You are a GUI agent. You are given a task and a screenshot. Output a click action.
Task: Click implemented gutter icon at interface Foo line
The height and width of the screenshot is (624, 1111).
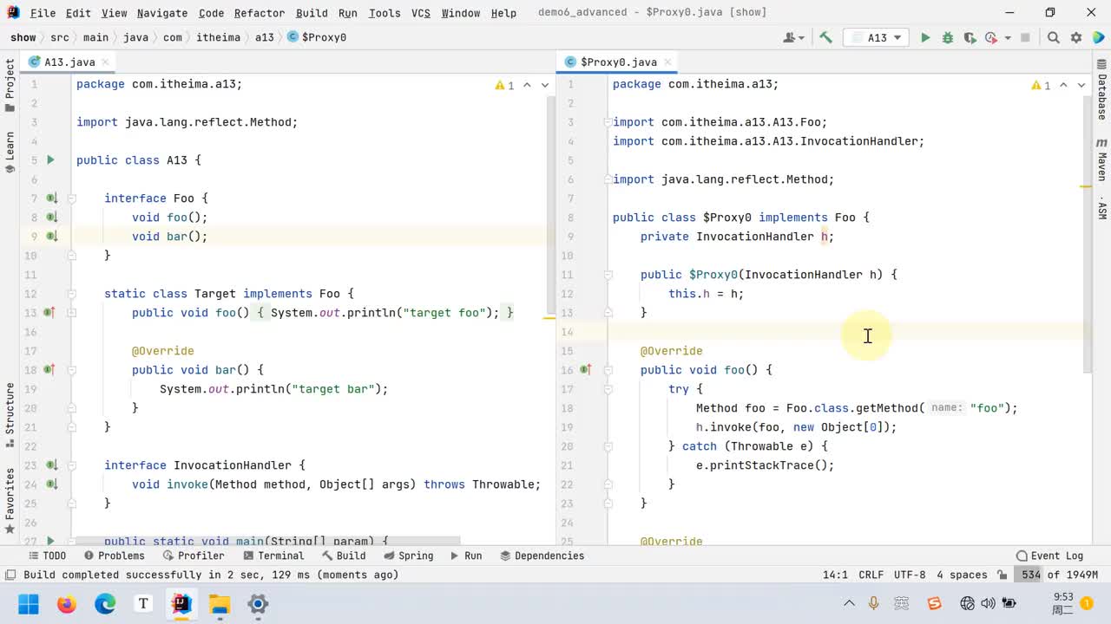[51, 198]
